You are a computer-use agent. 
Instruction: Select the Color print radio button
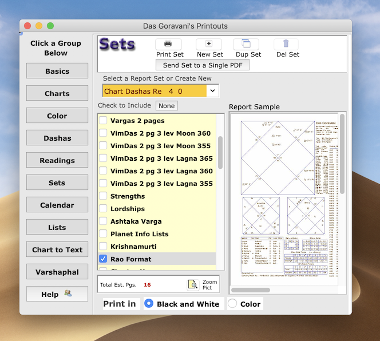(233, 304)
